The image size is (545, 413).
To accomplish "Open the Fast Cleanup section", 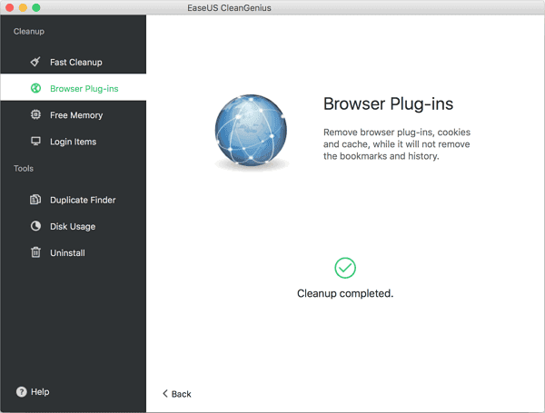I will coord(75,63).
